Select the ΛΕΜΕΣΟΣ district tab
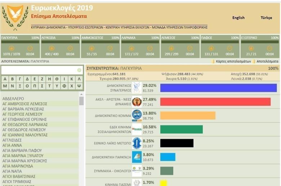 tap(180, 46)
